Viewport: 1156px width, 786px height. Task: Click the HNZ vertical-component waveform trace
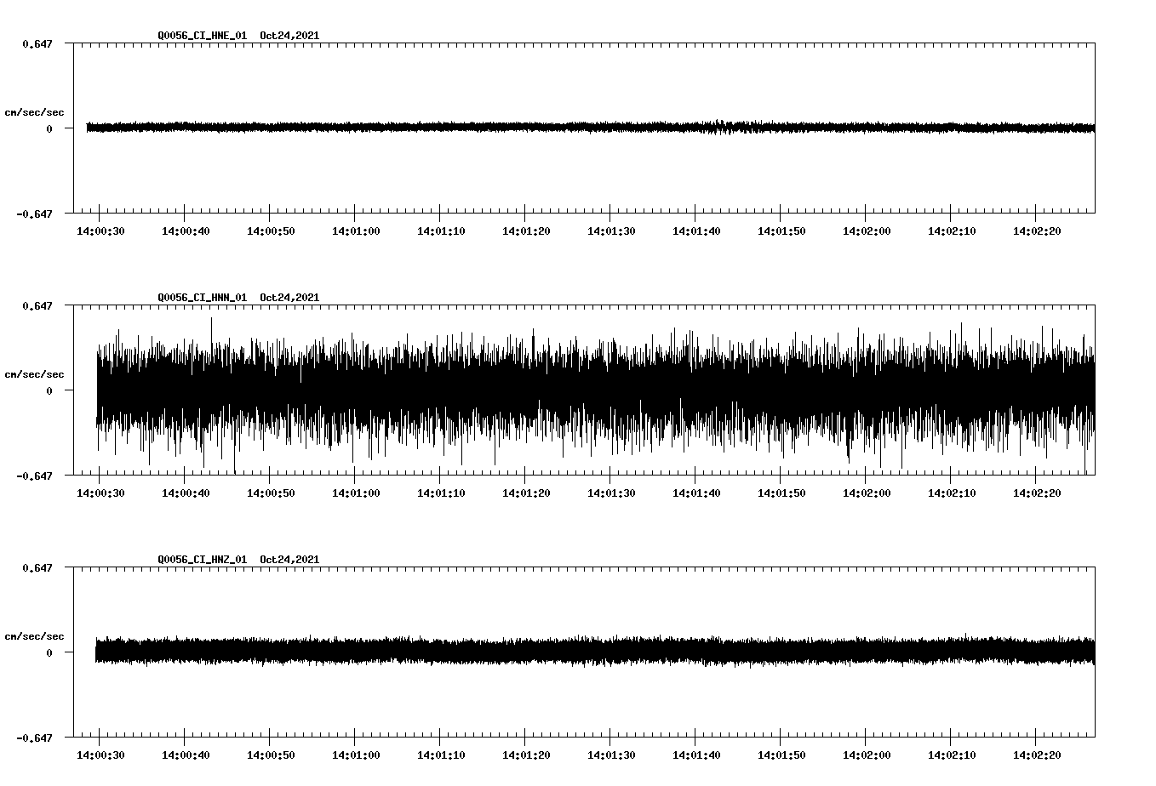(x=595, y=652)
